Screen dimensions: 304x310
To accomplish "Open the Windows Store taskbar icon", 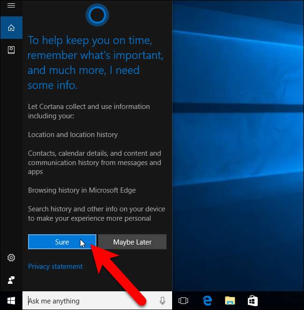I will 253,301.
